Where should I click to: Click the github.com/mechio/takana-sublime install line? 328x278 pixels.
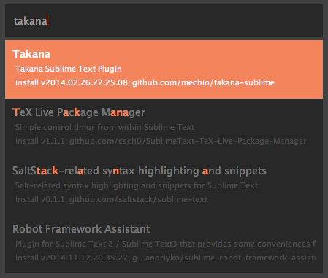point(145,82)
